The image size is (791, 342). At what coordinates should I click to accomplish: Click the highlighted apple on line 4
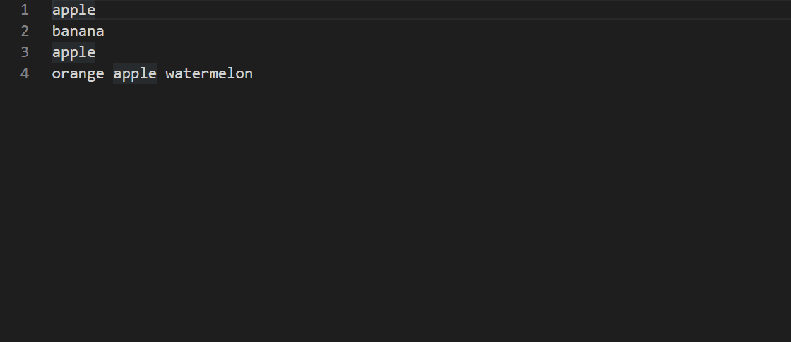click(x=135, y=73)
